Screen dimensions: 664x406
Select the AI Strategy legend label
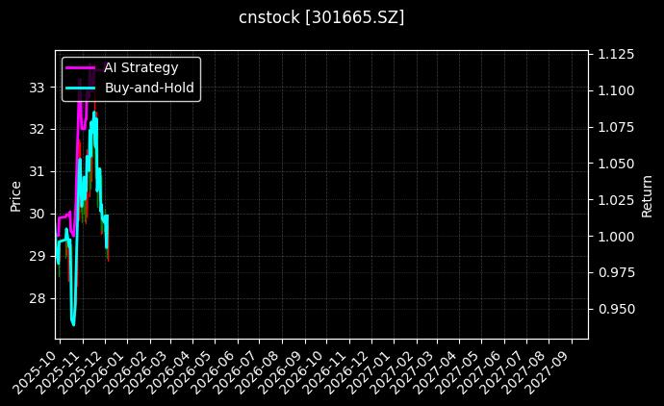click(x=140, y=68)
